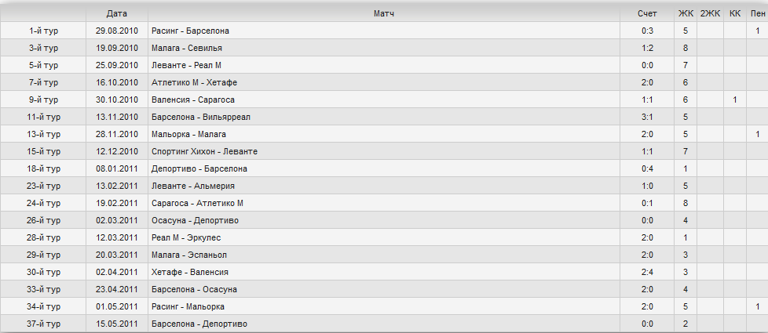
Task: Click the КК column header
Action: click(x=735, y=13)
